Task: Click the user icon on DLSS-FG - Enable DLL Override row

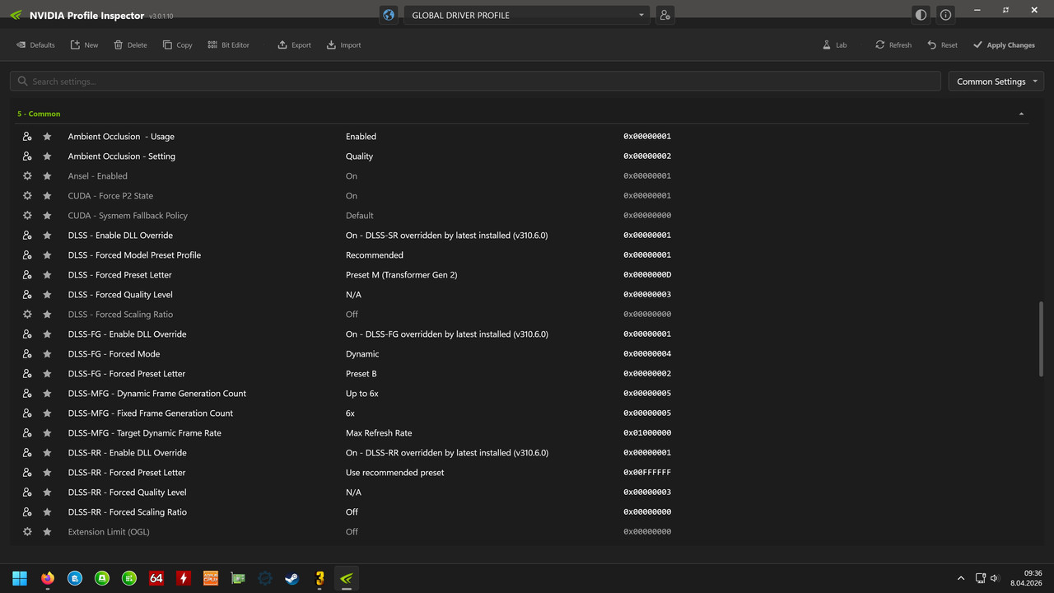Action: click(27, 334)
